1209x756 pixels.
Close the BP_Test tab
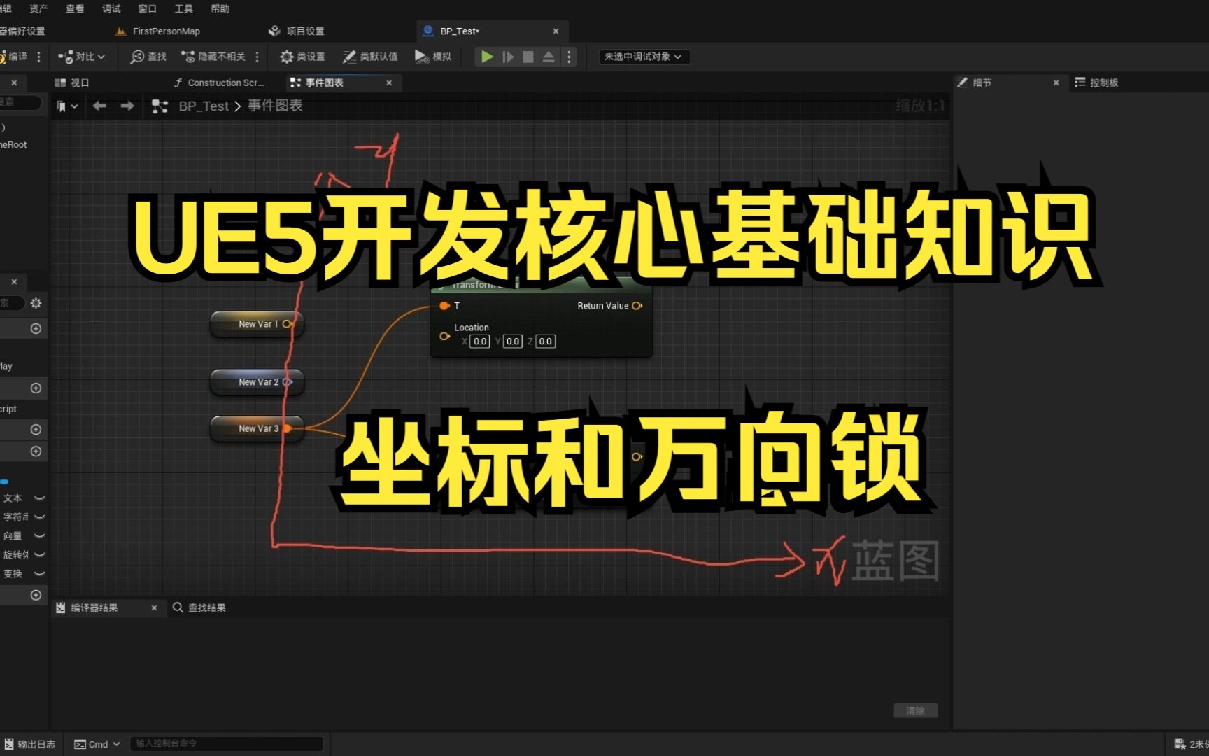[x=556, y=31]
